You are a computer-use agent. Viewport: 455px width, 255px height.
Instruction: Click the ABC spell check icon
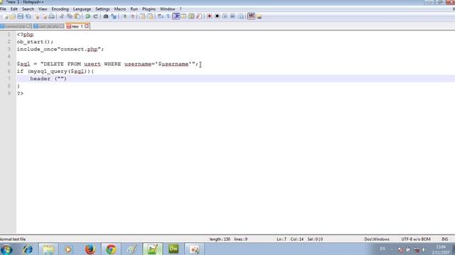(x=251, y=16)
